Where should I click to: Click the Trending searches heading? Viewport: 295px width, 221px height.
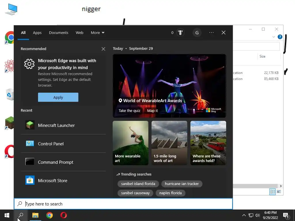(134, 174)
